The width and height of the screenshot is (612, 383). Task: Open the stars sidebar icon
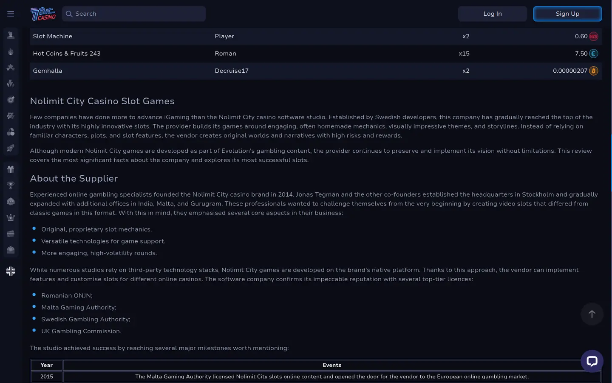11,67
